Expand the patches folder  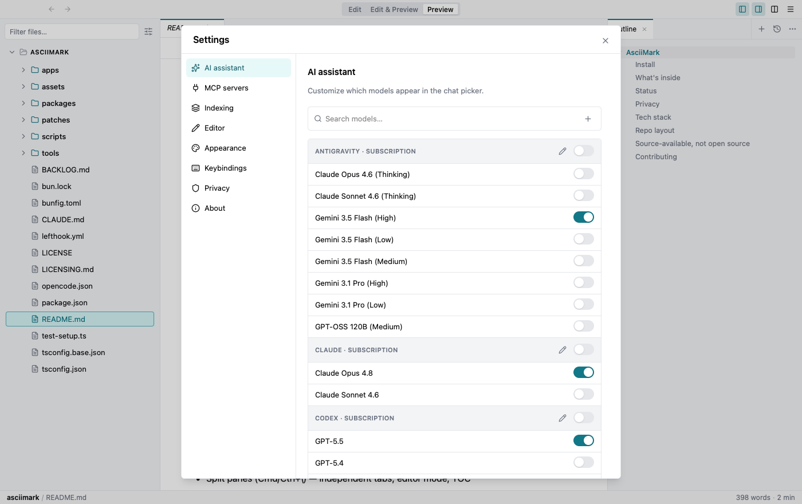[23, 120]
